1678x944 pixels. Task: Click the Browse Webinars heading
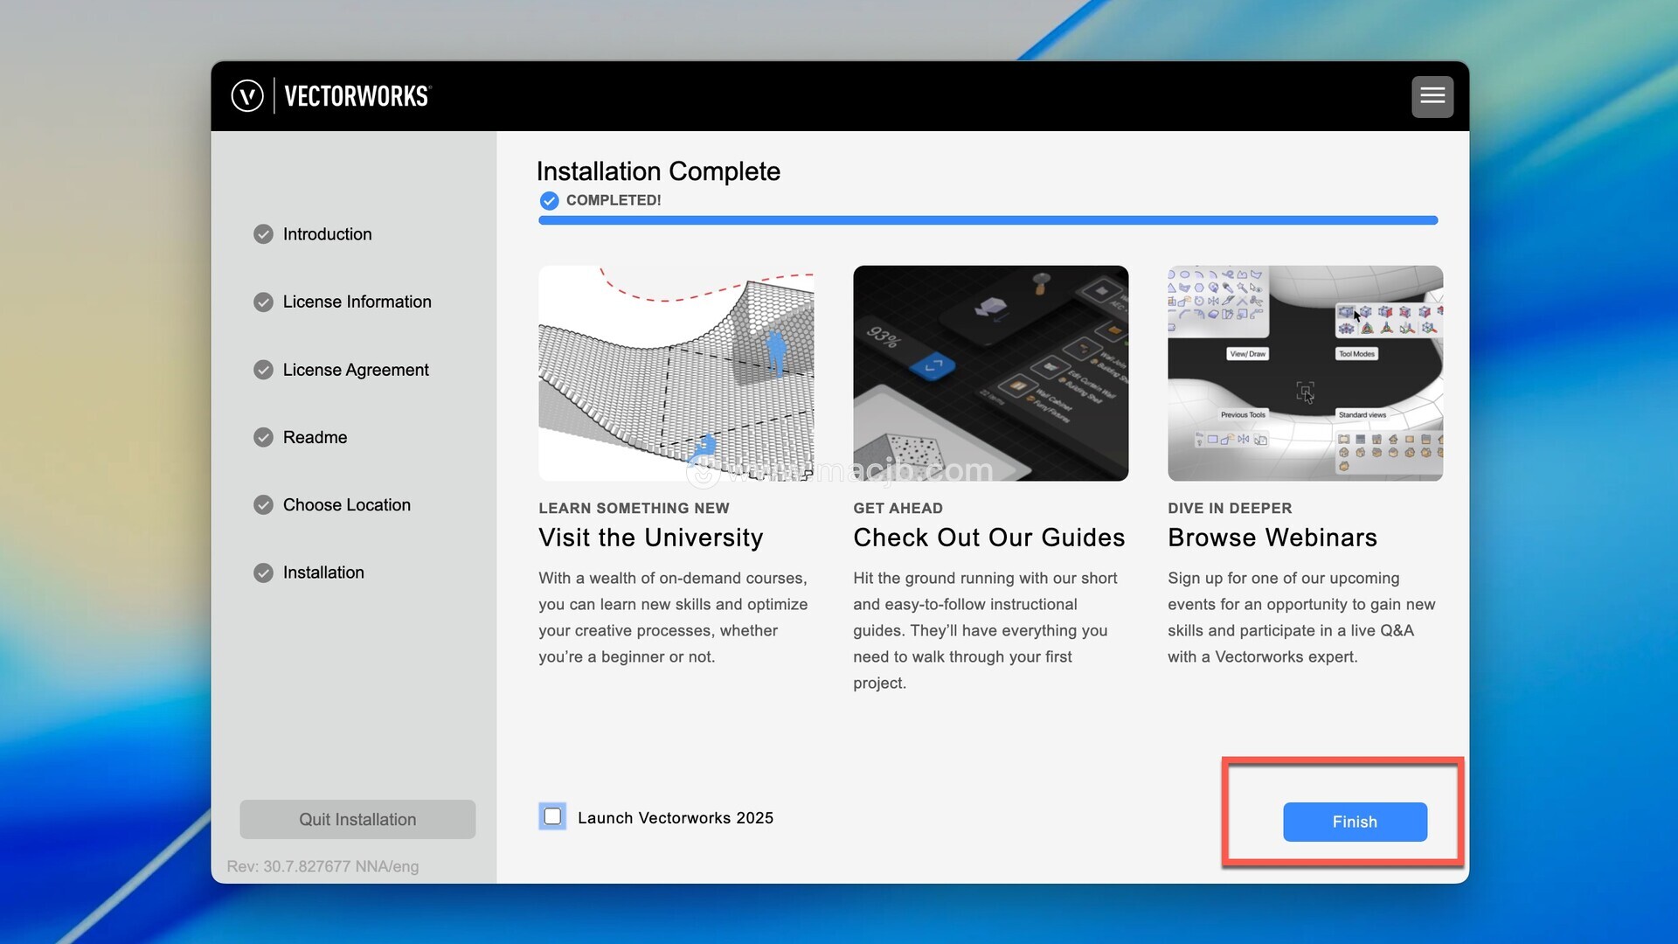click(x=1272, y=538)
